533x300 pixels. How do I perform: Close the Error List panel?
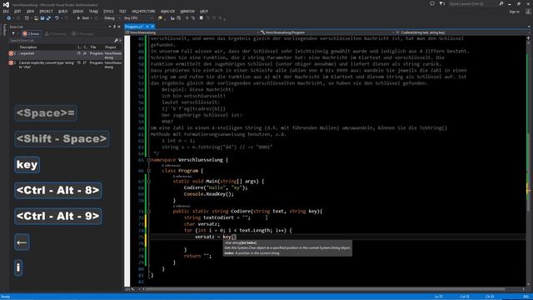coord(119,27)
